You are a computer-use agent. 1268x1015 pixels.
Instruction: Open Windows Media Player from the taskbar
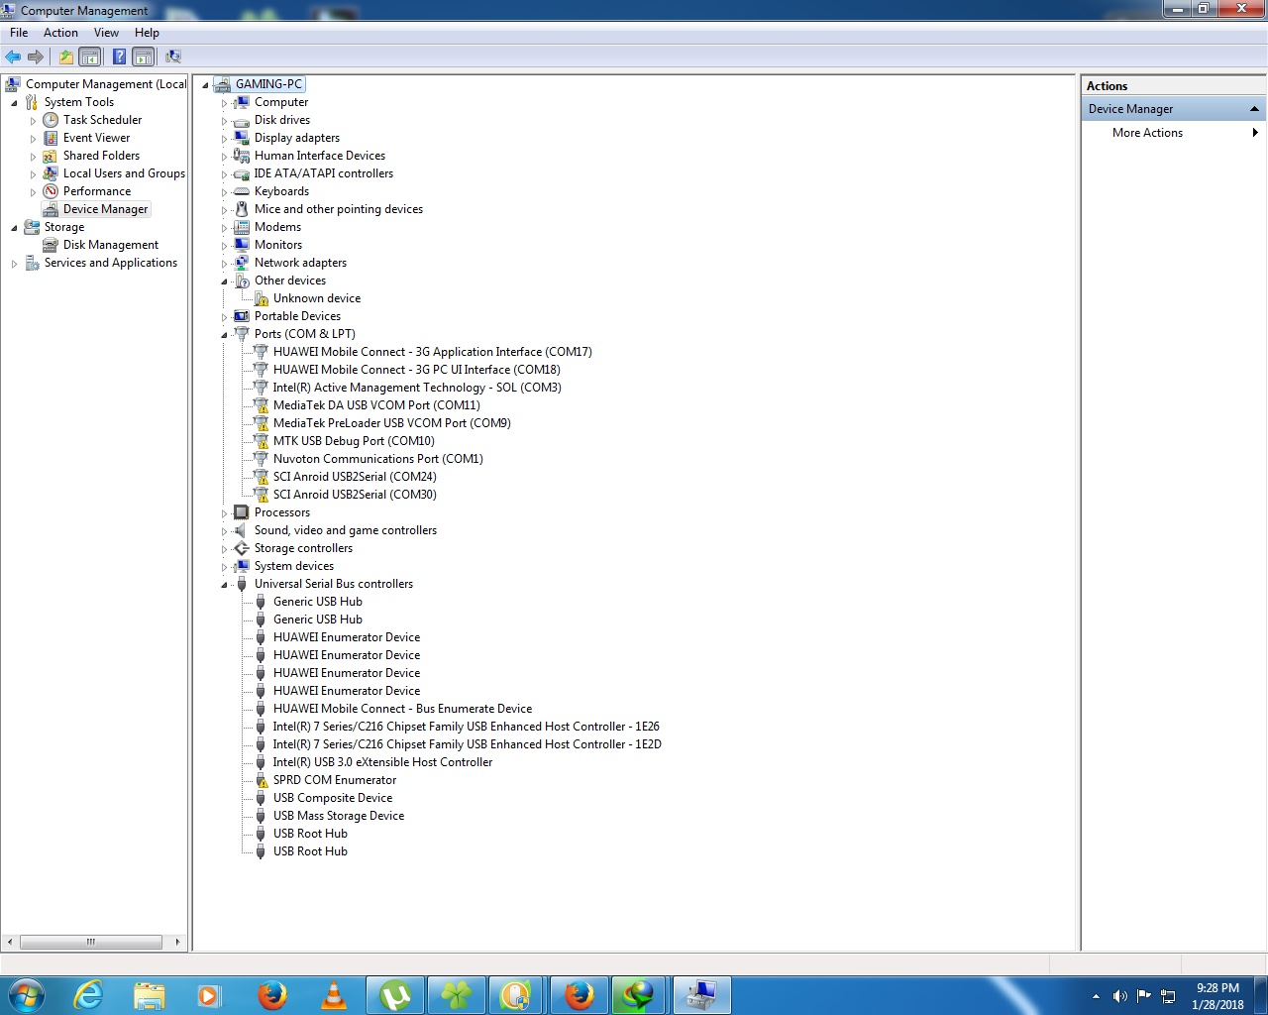click(209, 995)
